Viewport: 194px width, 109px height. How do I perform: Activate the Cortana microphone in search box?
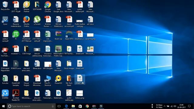[x=53, y=106]
